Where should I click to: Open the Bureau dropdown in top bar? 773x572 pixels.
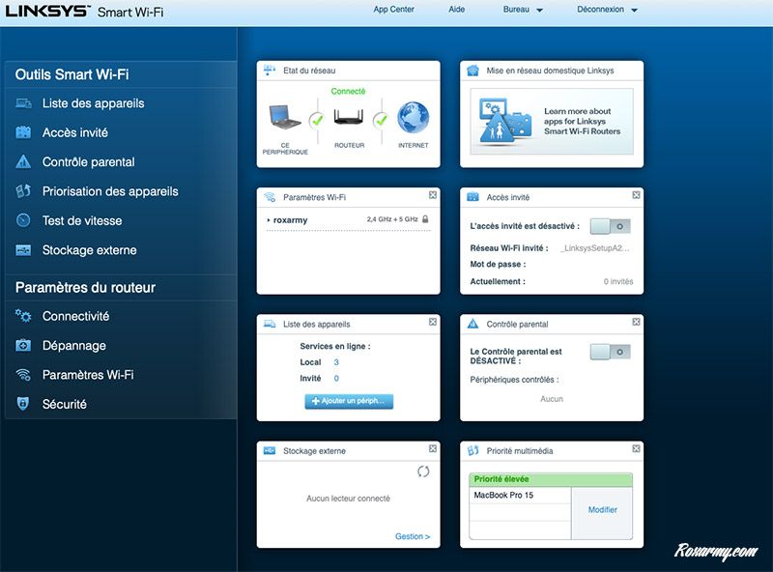pos(523,10)
